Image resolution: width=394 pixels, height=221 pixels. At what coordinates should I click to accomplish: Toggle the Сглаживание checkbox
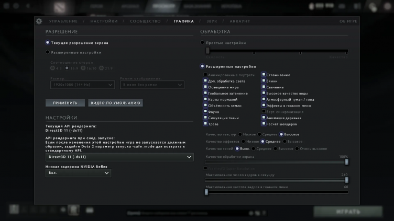[x=264, y=75]
